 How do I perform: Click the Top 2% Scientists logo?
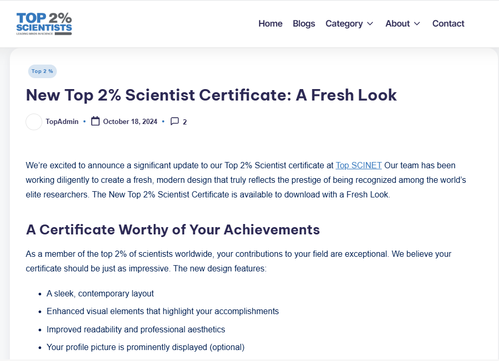(44, 23)
